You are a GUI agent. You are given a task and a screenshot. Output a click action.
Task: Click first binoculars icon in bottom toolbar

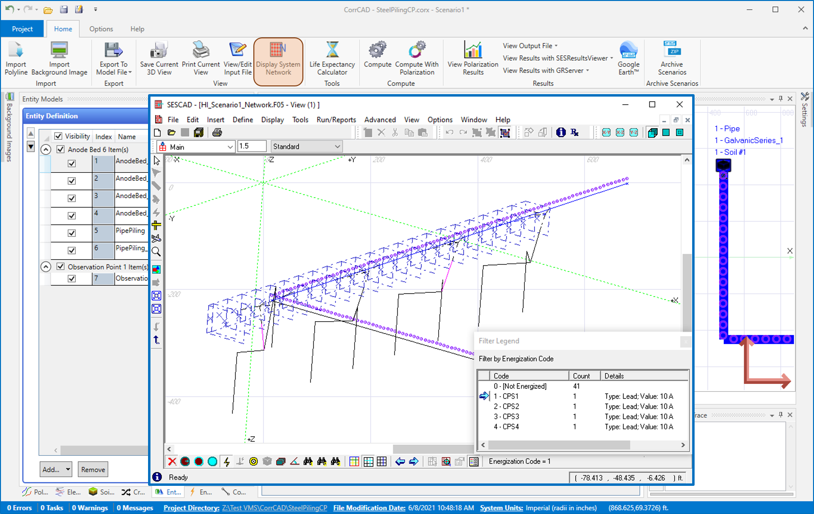(308, 462)
